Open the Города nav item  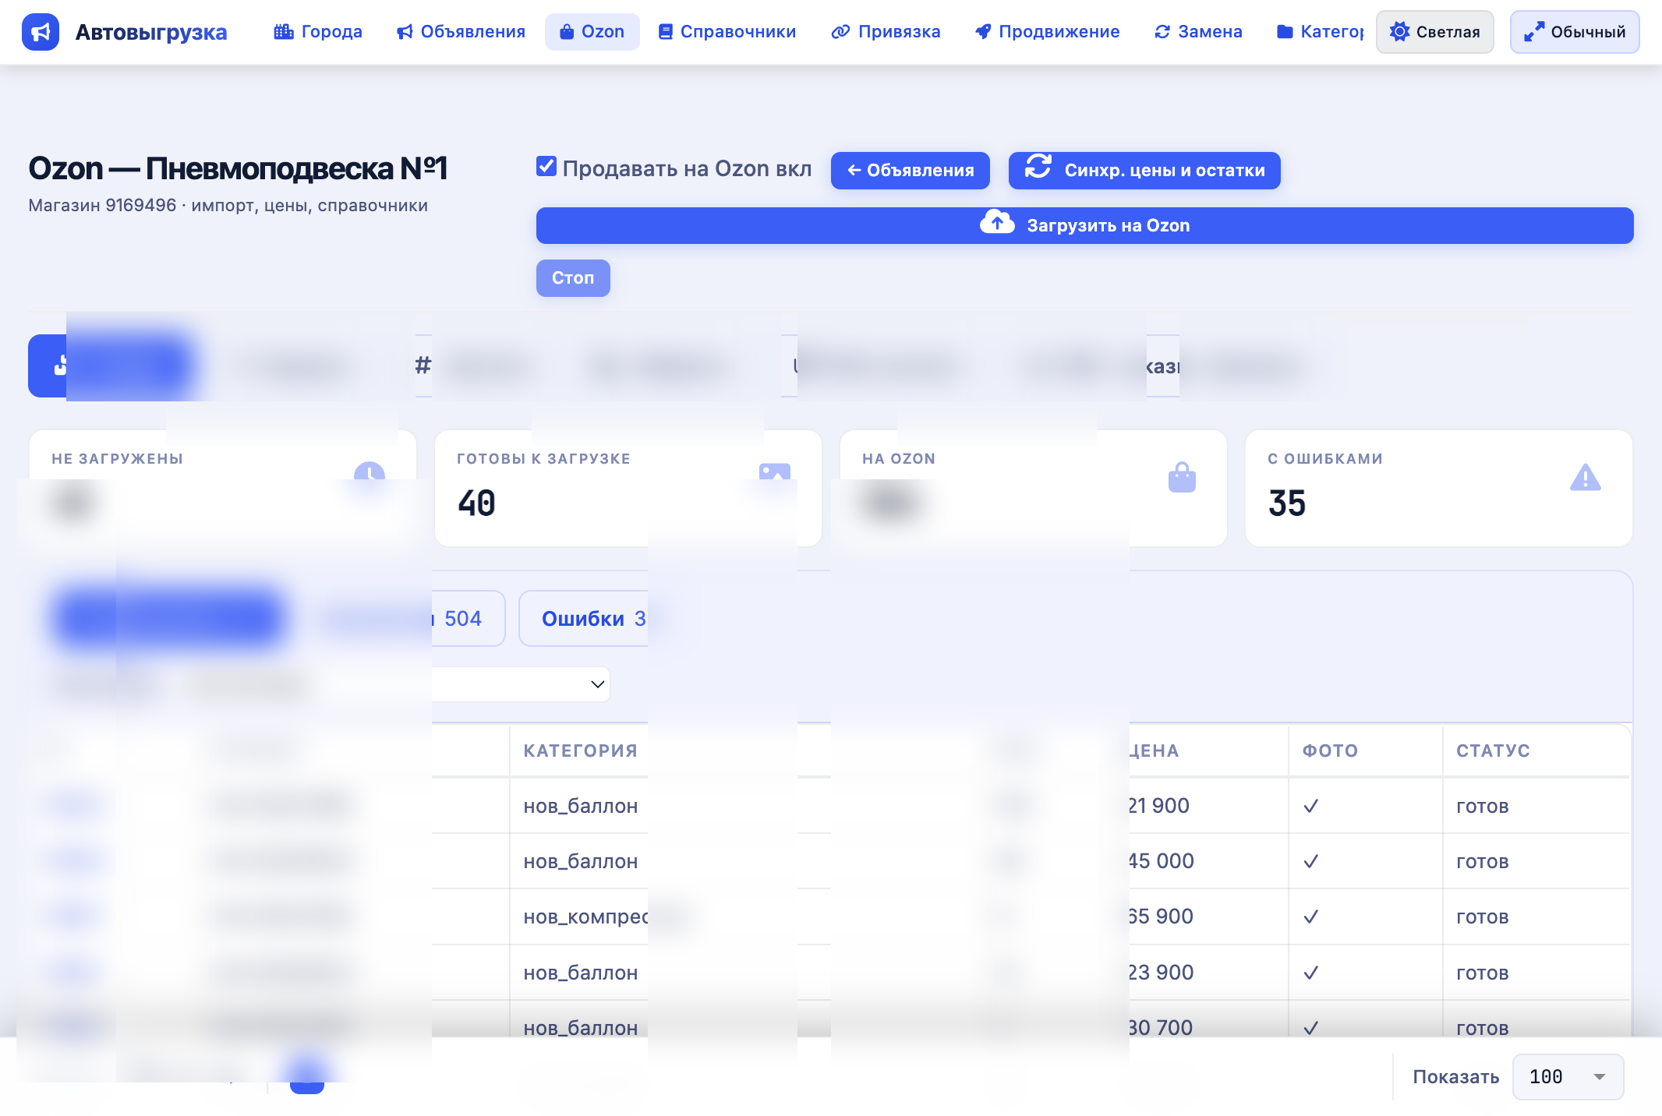(318, 32)
